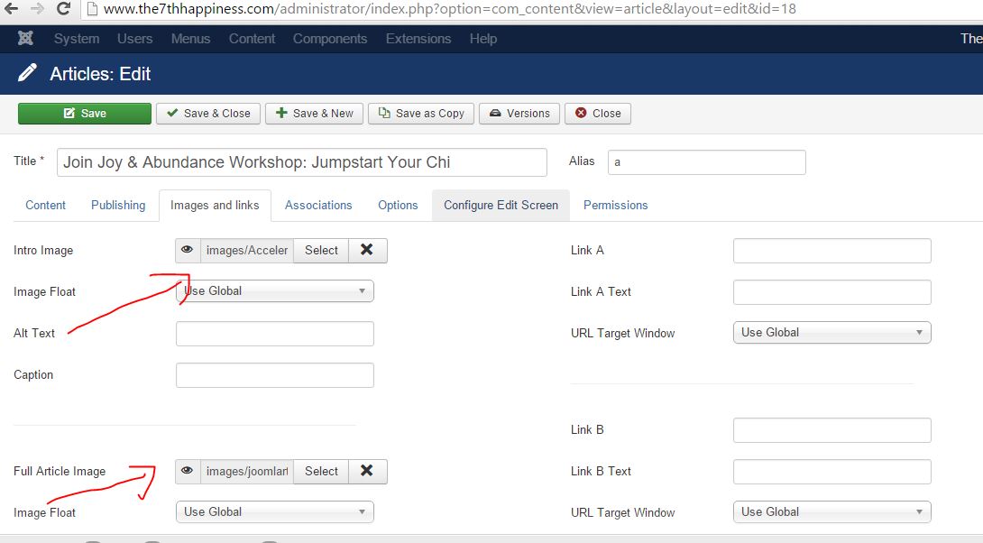983x543 pixels.
Task: Click the browser back arrow
Action: (x=12, y=9)
